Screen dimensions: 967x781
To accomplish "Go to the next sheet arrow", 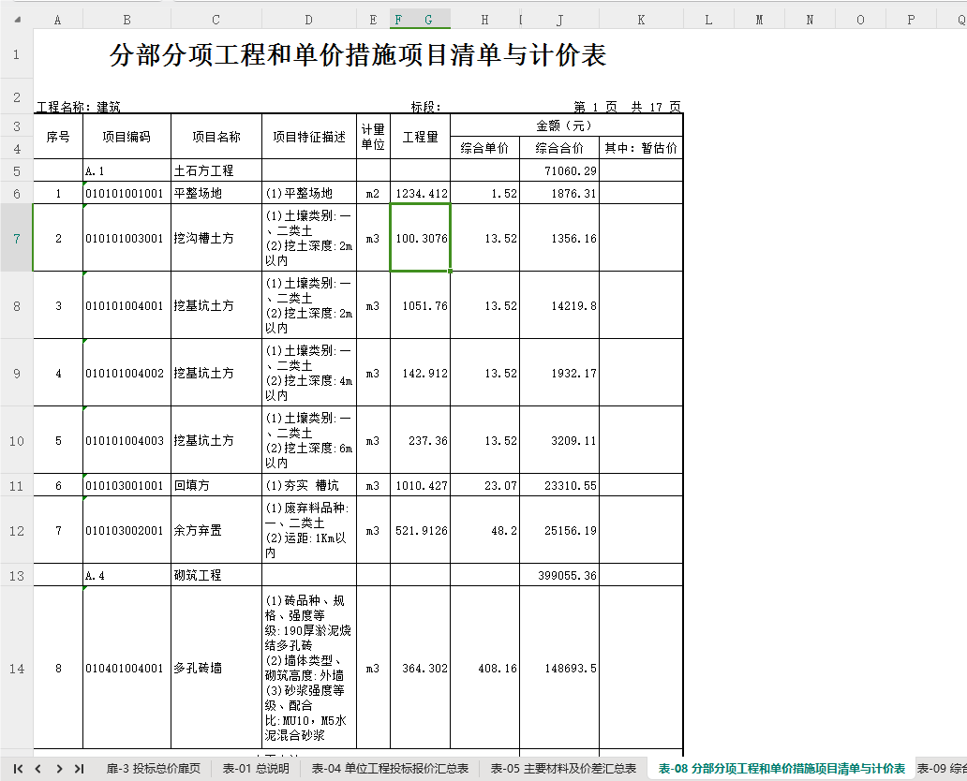I will (59, 768).
